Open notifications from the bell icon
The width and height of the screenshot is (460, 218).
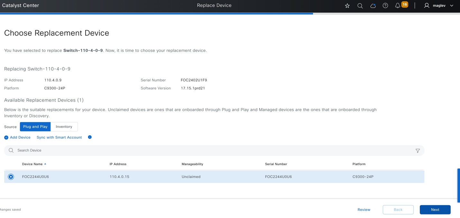pos(397,5)
